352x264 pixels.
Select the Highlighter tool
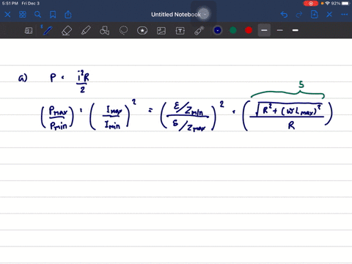pyautogui.click(x=86, y=31)
